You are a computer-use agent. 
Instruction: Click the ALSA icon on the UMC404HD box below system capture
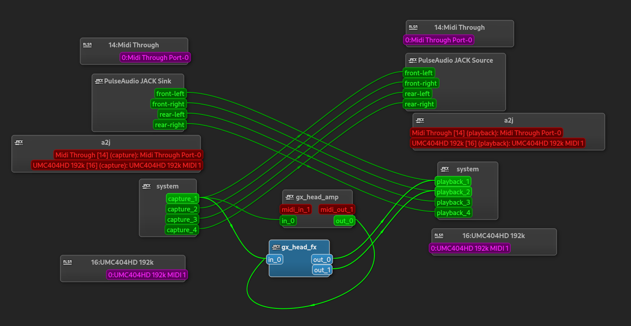coord(68,262)
